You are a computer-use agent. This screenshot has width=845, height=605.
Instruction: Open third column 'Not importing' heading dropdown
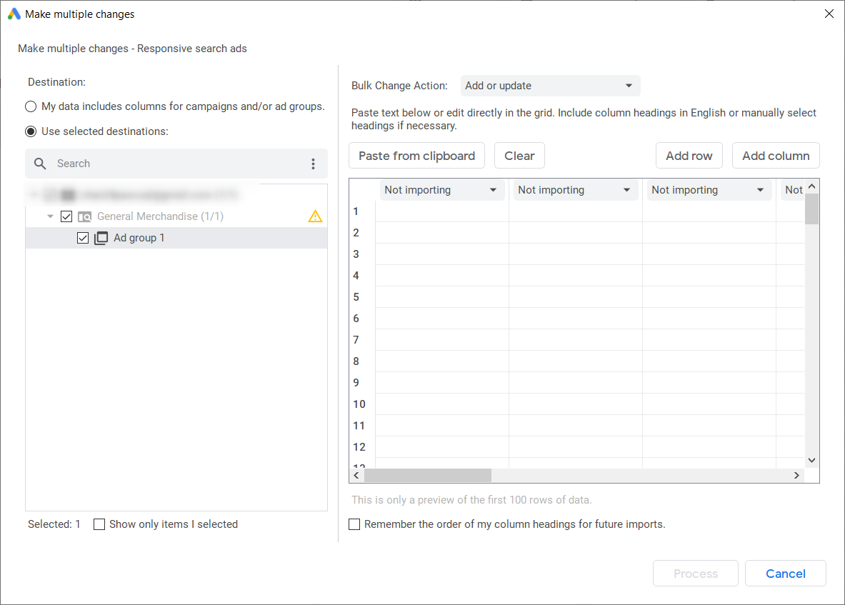click(x=709, y=189)
